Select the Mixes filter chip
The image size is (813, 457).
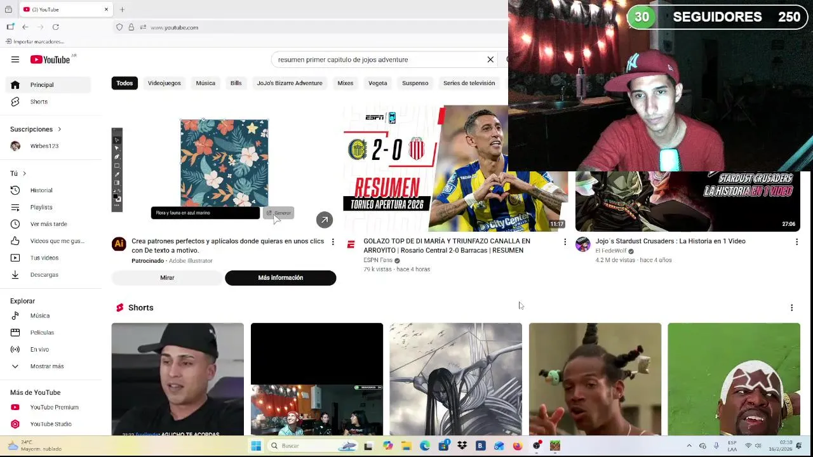[346, 83]
